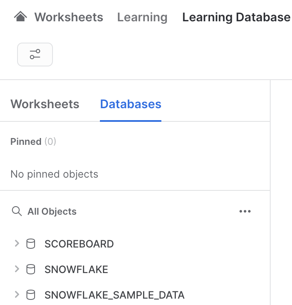The width and height of the screenshot is (292, 305).
Task: Click the SNOWFLAKE database cylinder icon
Action: (31, 269)
